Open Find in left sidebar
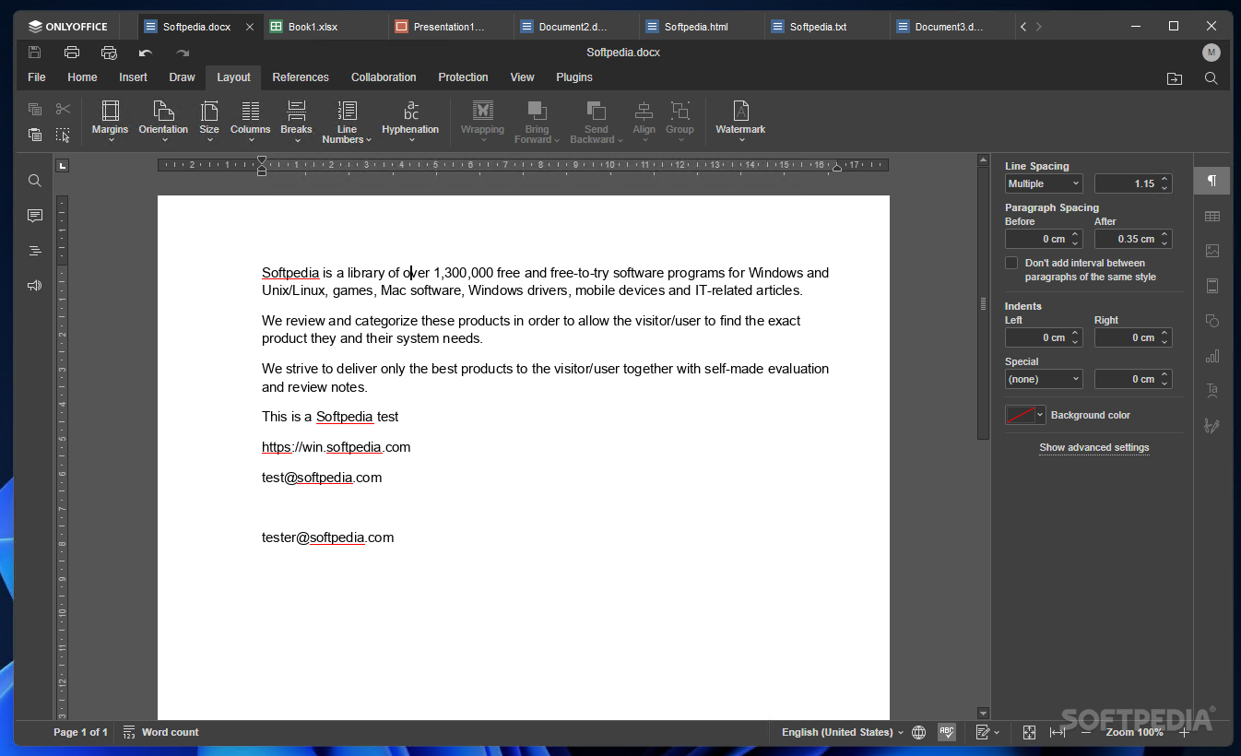This screenshot has width=1241, height=756. tap(35, 181)
